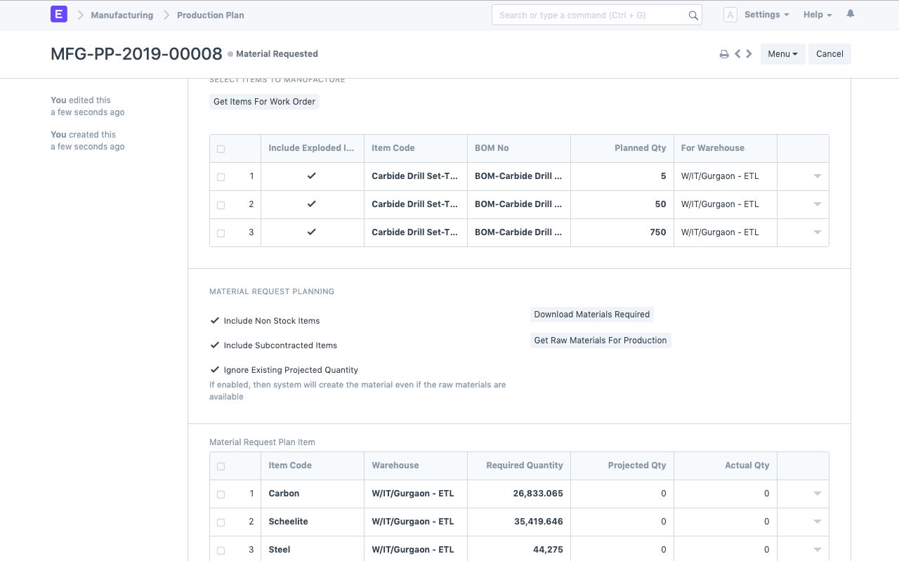
Task: Expand the Carbon row details
Action: click(x=818, y=494)
